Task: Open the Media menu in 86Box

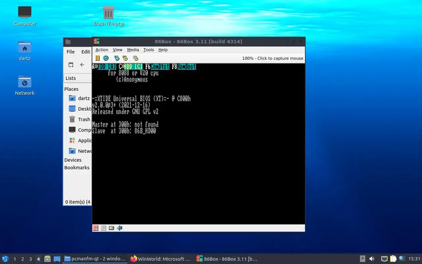Action: tap(133, 49)
